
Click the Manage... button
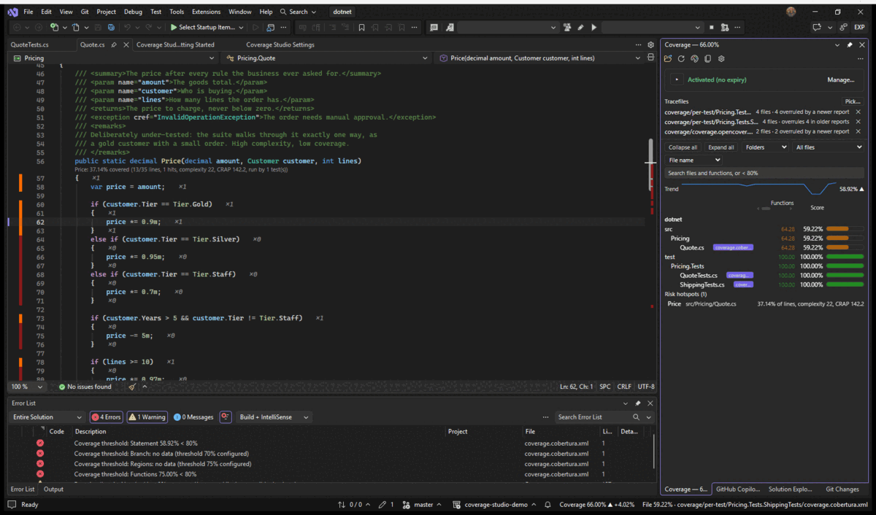tap(840, 80)
